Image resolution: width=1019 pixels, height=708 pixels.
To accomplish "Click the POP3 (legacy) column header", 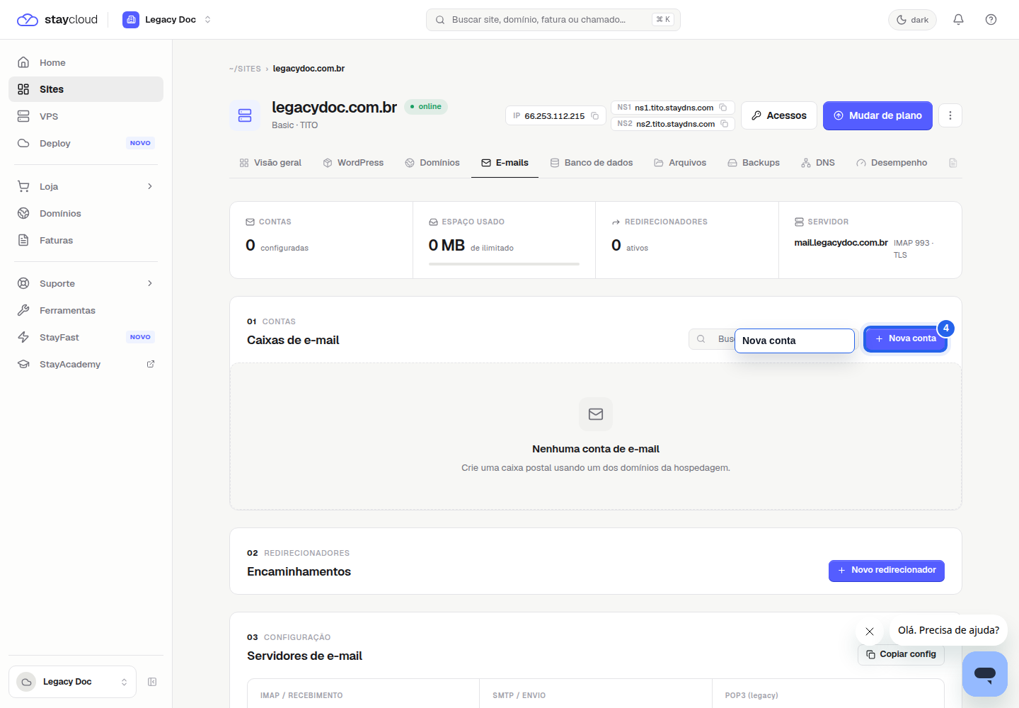I will (752, 696).
